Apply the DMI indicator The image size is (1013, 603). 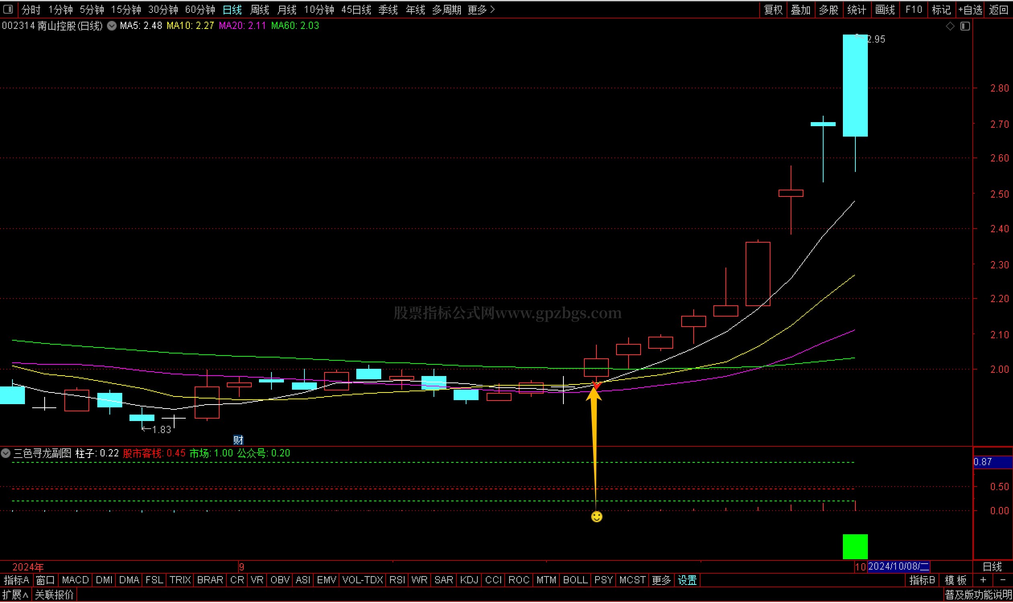click(104, 580)
